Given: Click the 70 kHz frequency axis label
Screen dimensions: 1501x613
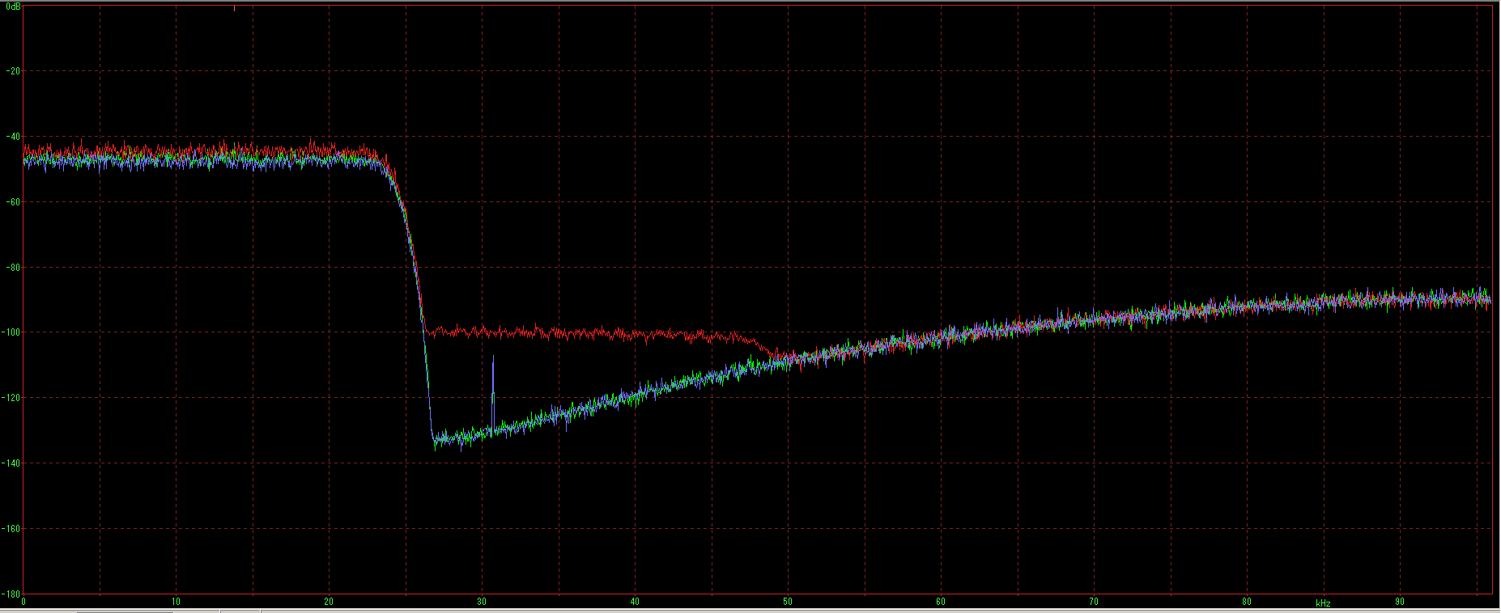Looking at the screenshot, I should (1094, 602).
